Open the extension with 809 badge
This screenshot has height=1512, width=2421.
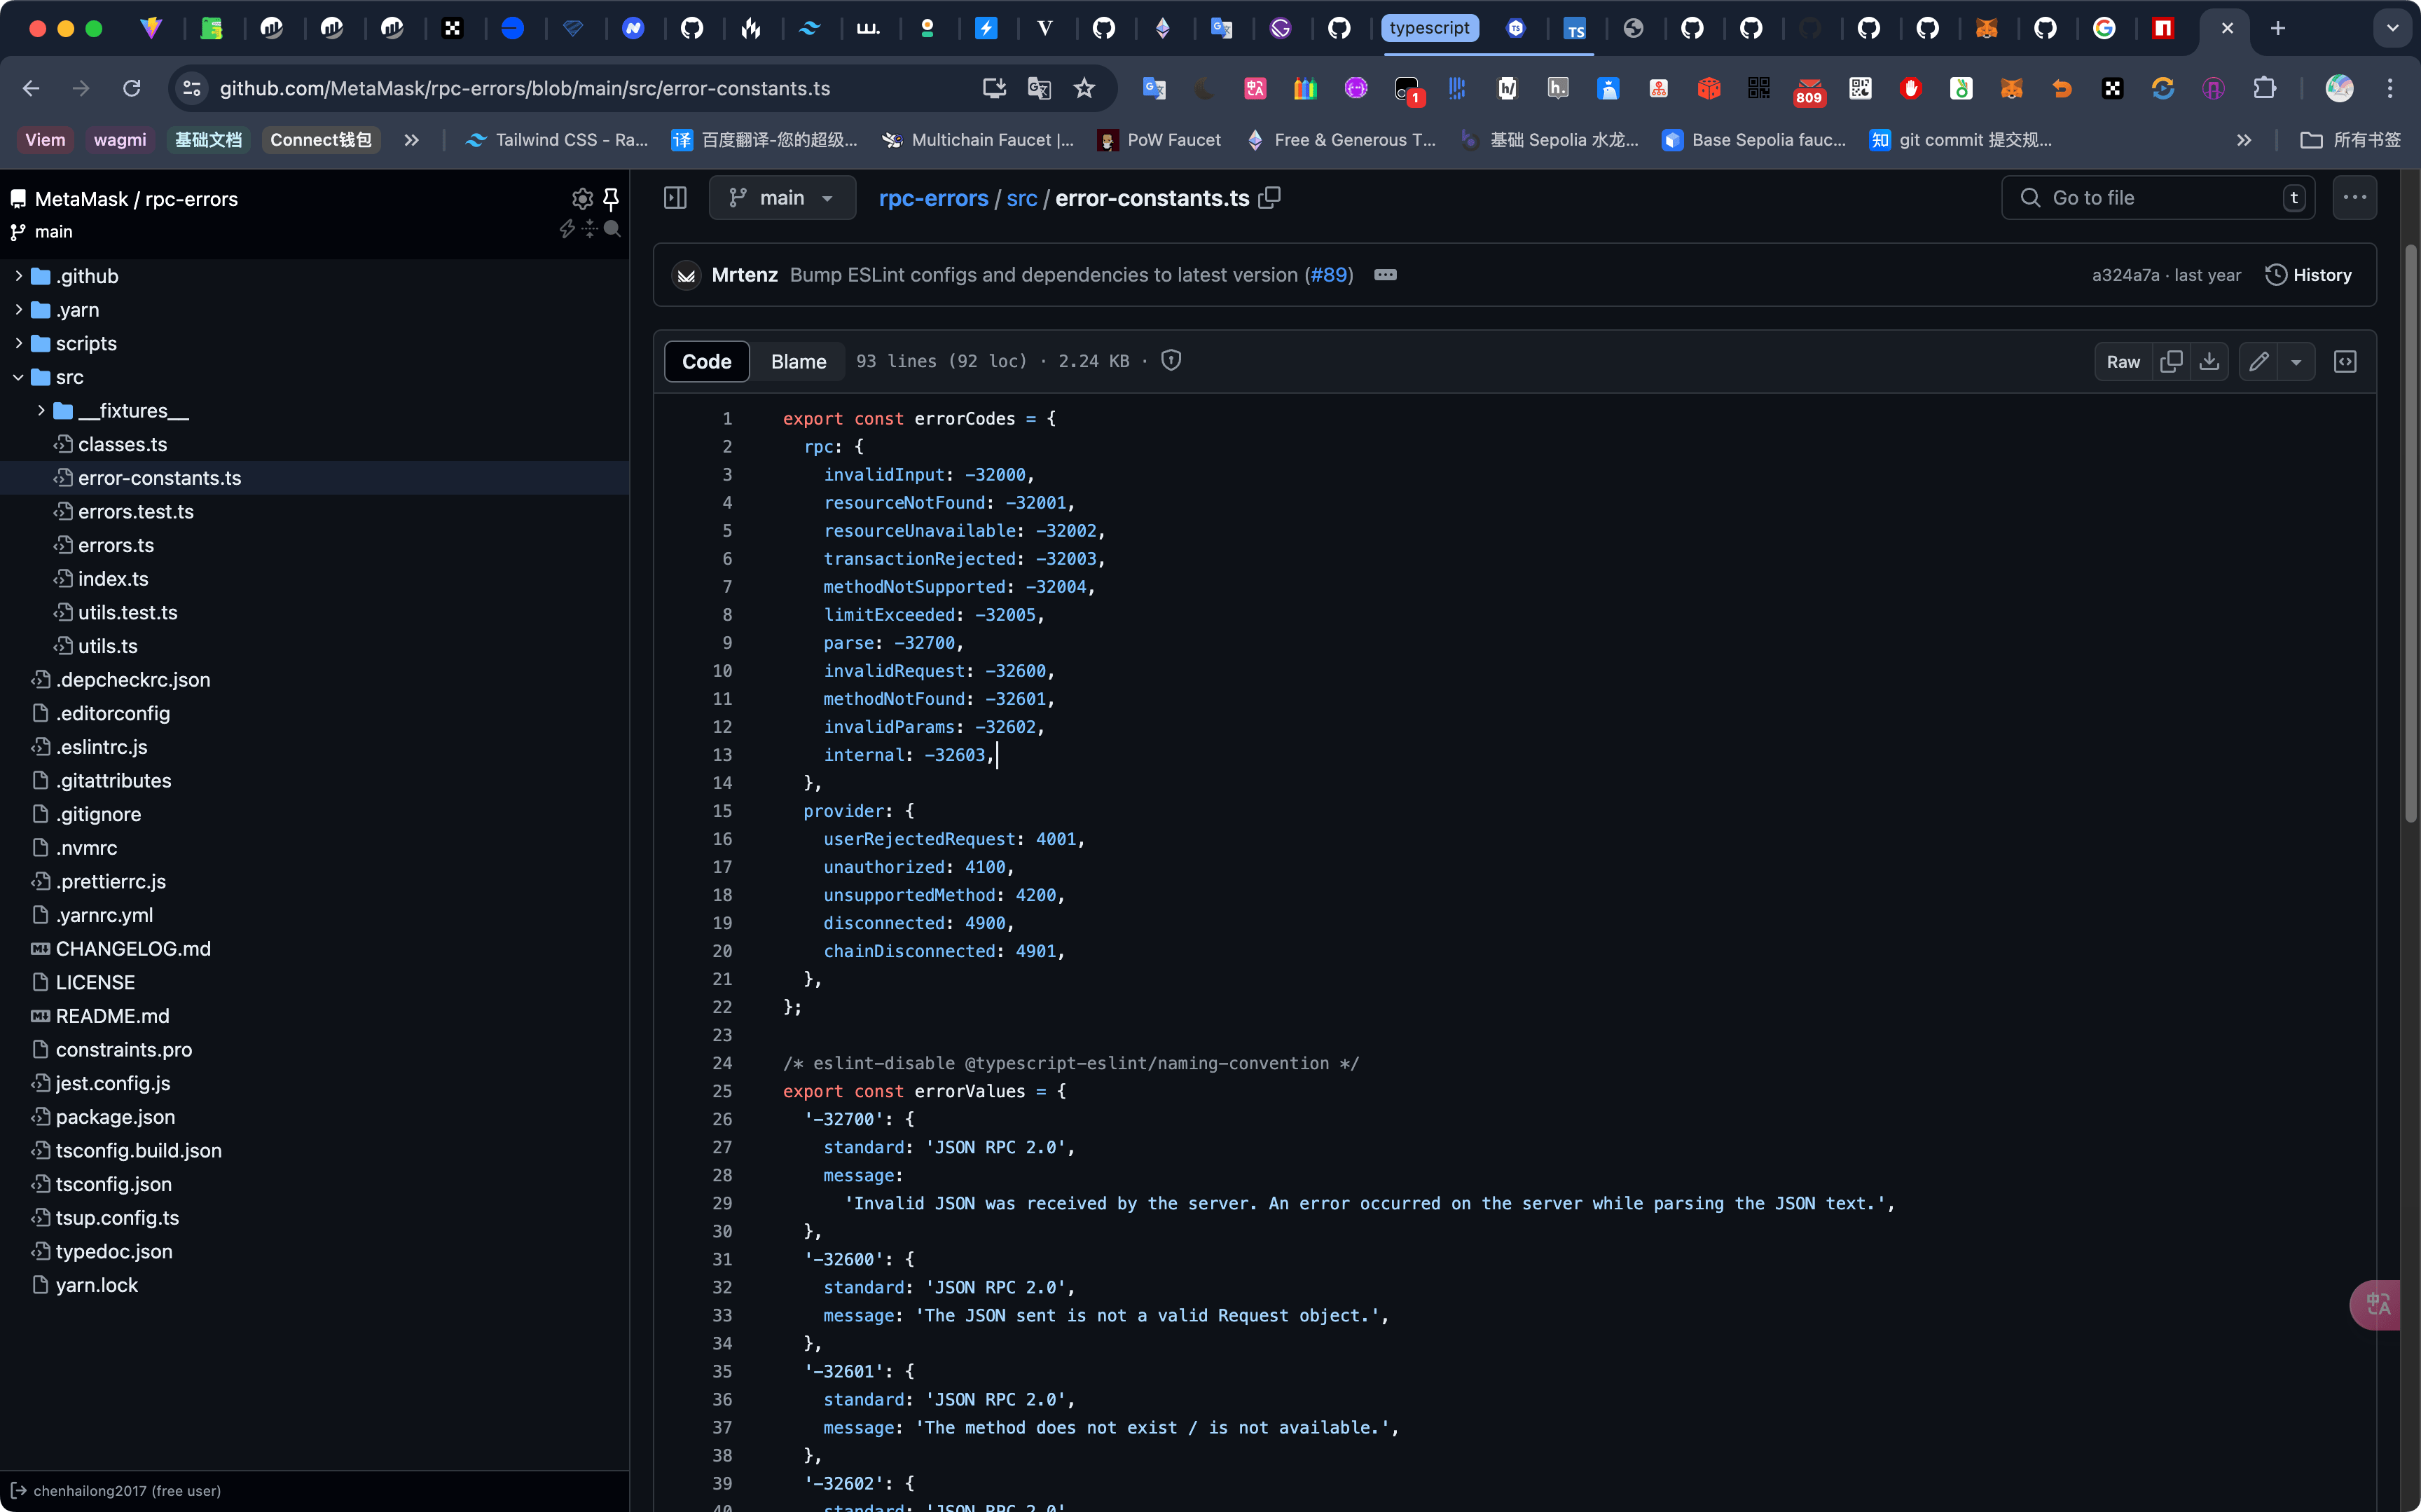1809,90
